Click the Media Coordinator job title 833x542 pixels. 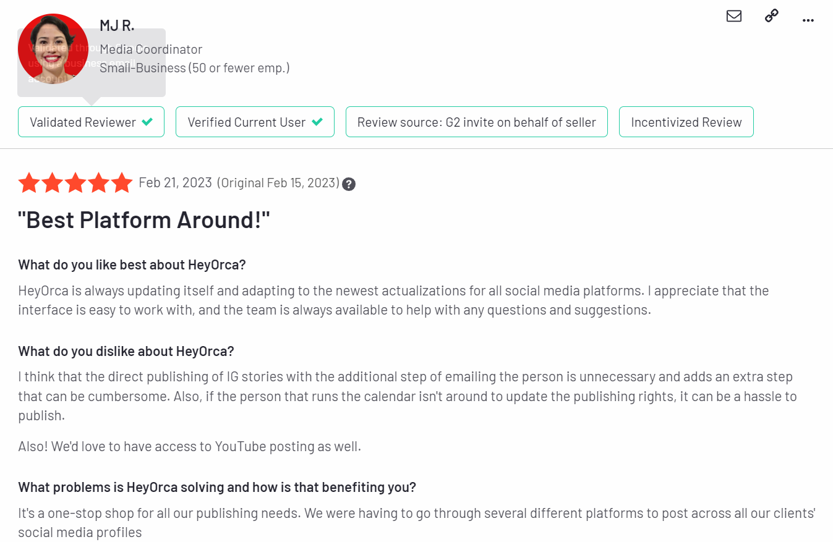[151, 49]
